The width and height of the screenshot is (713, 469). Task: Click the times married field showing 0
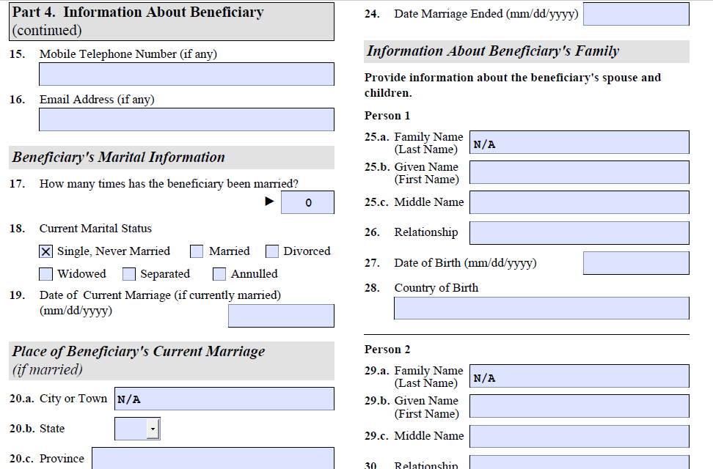point(307,202)
